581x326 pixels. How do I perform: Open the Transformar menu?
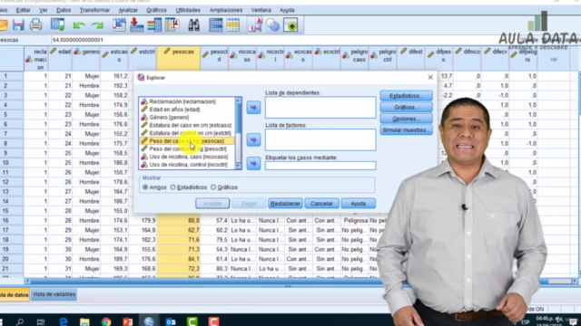click(94, 10)
